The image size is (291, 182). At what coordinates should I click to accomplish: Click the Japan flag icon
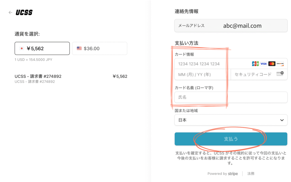pos(22,48)
